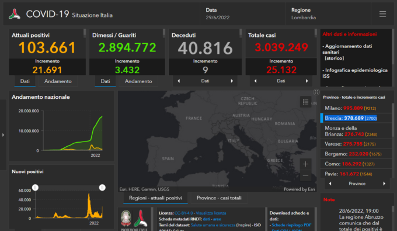Select the Province - casi totali tab

(x=219, y=198)
